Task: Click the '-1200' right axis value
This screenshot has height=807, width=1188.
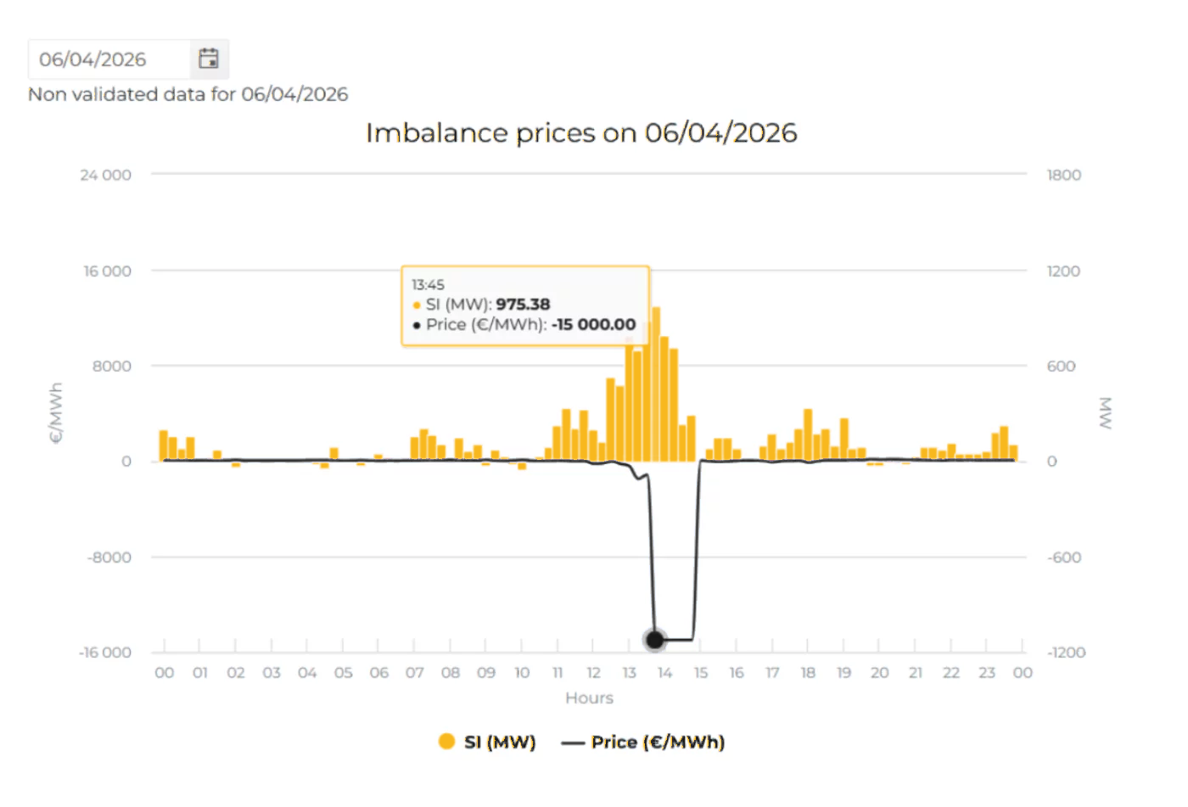Action: tap(1067, 653)
